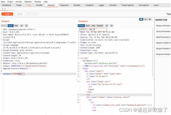171x115 pixels.
Task: Open the forward history dropdown arrow
Action: tap(38, 14)
